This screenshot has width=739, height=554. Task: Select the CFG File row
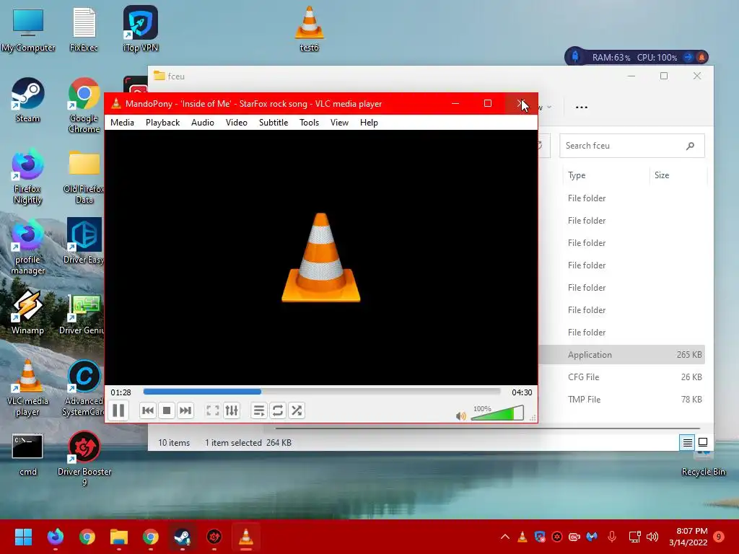(x=621, y=377)
